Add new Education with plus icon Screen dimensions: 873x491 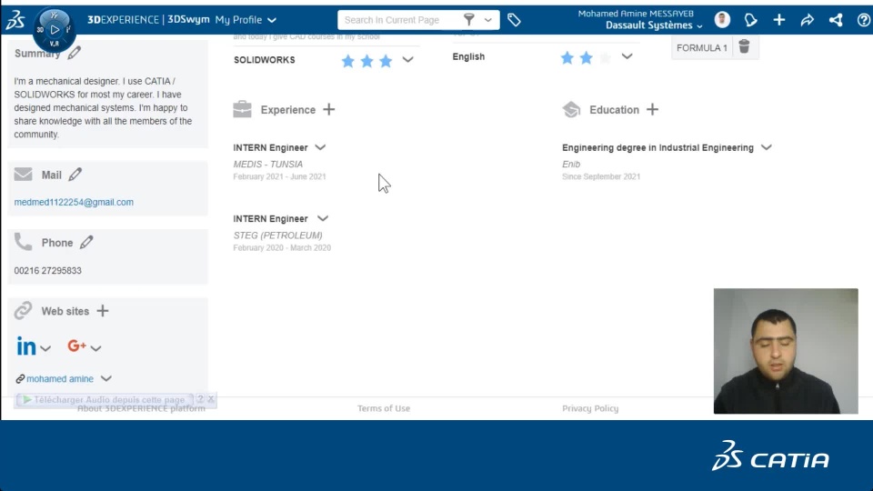(653, 109)
